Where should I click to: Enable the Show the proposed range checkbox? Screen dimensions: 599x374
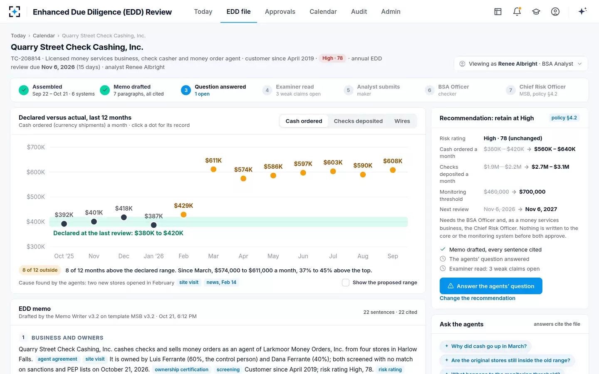(346, 283)
